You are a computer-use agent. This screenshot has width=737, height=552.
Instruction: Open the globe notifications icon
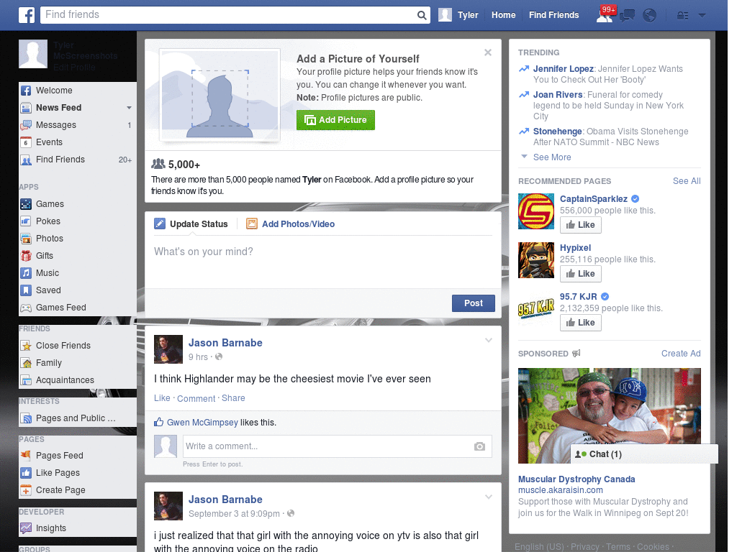(x=650, y=16)
